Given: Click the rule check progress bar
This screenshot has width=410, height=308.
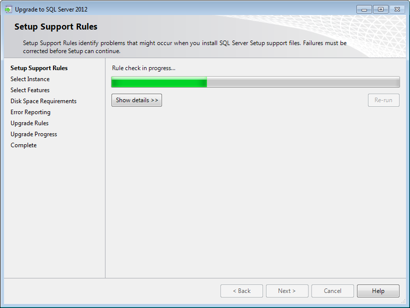Looking at the screenshot, I should coord(255,82).
